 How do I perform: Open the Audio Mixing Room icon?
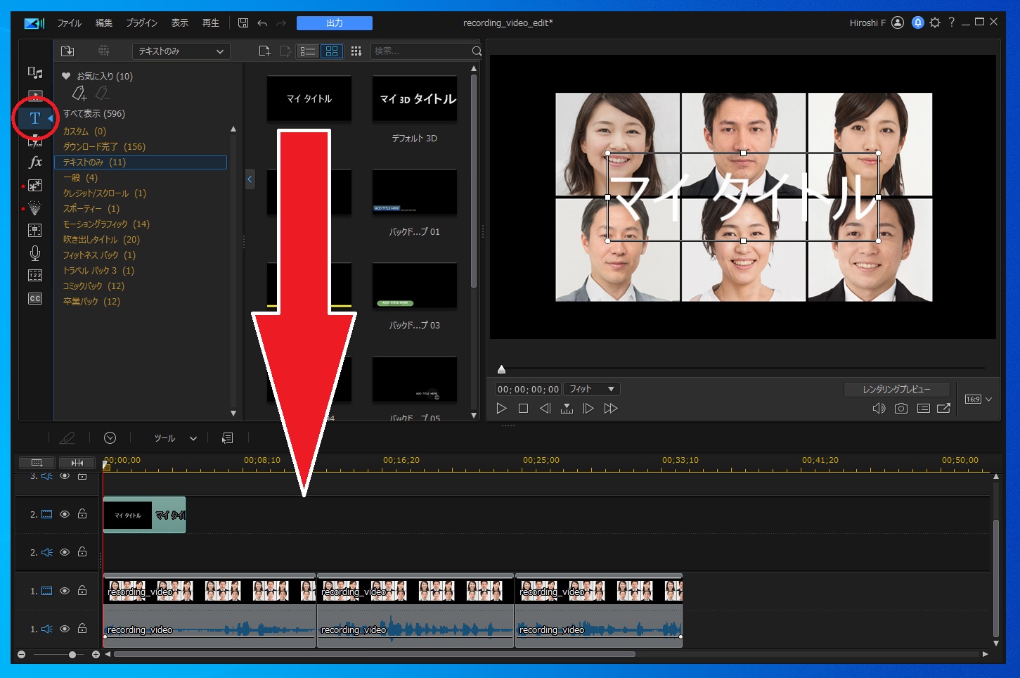[35, 231]
